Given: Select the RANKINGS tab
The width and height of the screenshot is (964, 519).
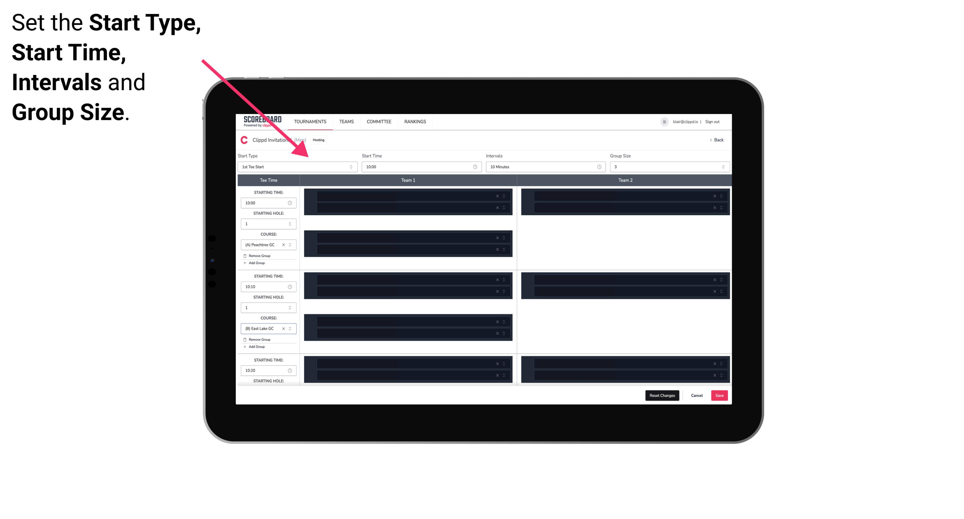Looking at the screenshot, I should point(415,122).
